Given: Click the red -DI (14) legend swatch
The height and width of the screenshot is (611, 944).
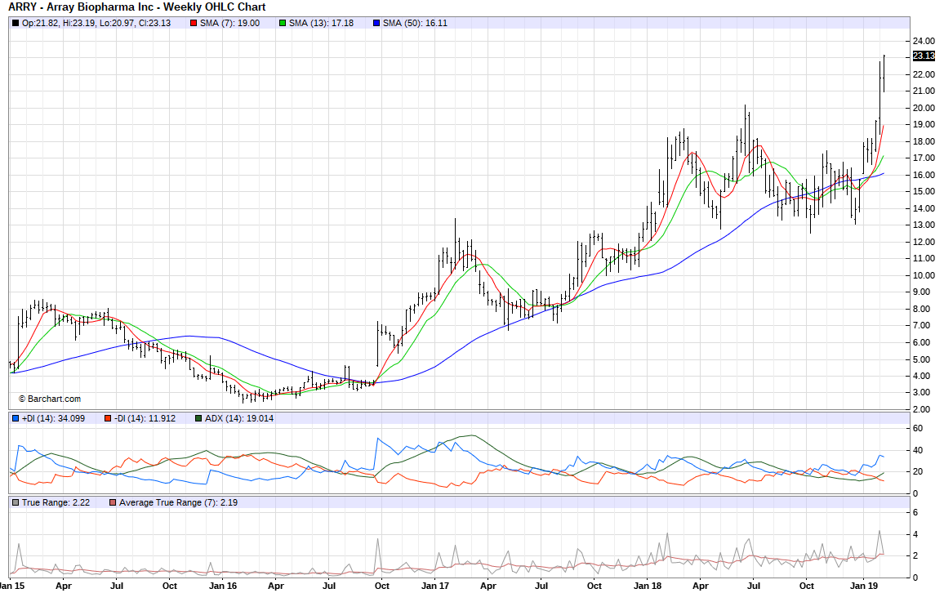Looking at the screenshot, I should [x=108, y=418].
